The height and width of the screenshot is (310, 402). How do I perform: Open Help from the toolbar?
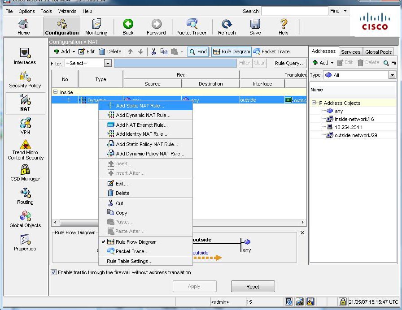click(283, 27)
